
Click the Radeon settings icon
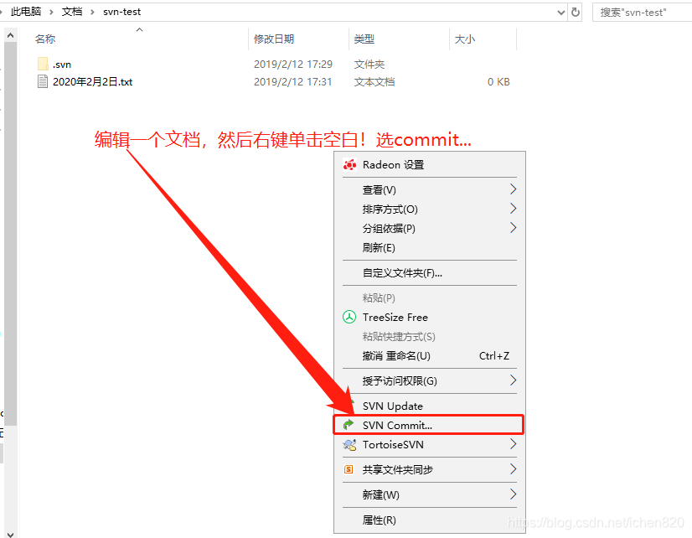(x=349, y=165)
